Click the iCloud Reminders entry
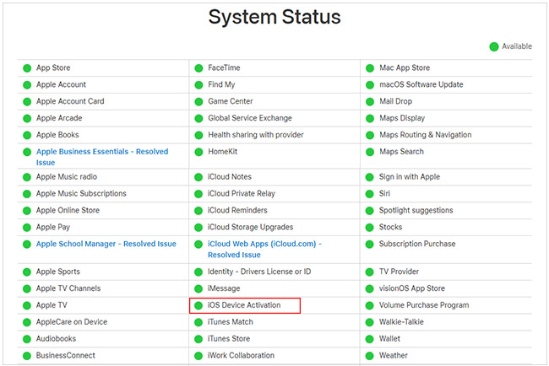The width and height of the screenshot is (549, 366). point(237,211)
